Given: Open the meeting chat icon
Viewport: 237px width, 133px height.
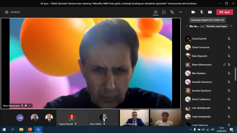Looking at the screenshot, I should tap(164, 12).
